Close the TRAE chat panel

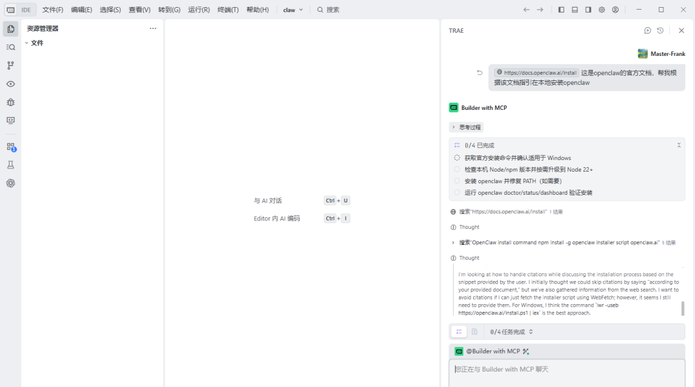681,31
